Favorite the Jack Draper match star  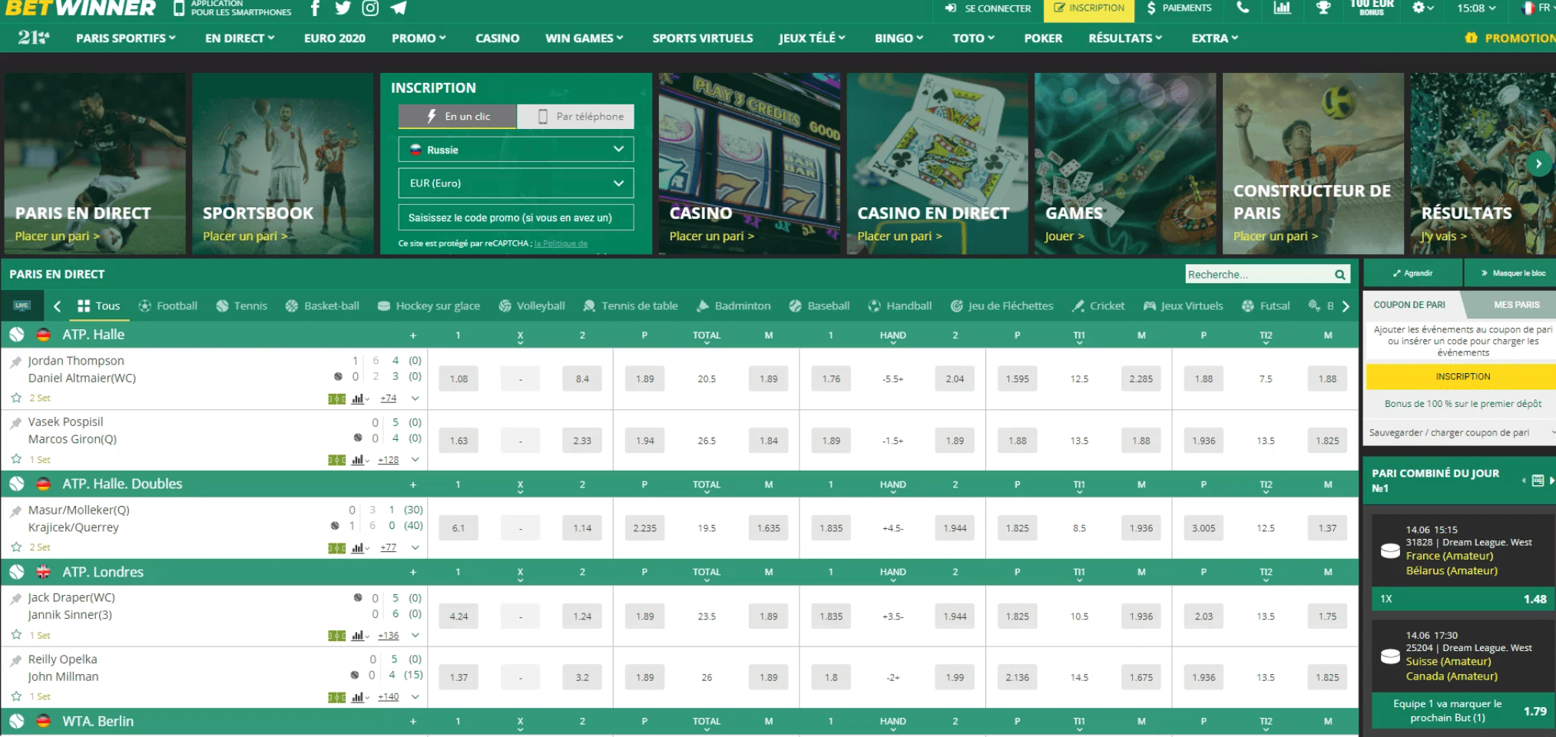point(16,635)
